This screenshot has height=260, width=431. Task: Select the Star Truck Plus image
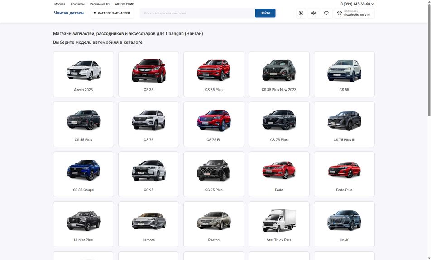click(x=279, y=221)
